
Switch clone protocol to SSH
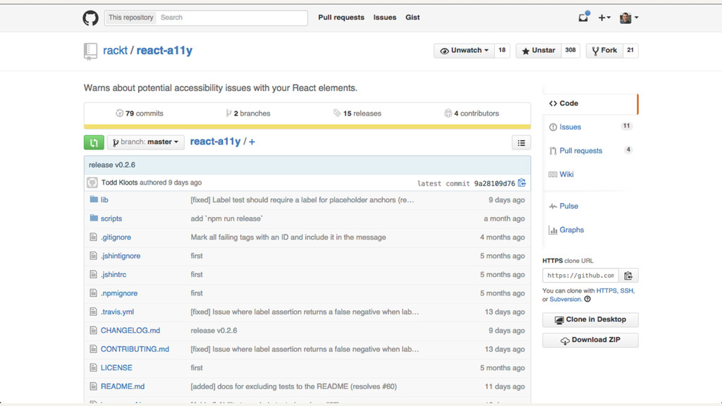click(626, 290)
